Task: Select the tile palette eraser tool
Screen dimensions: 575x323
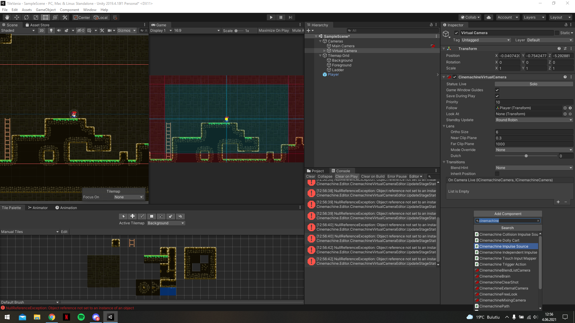Action: tap(171, 216)
